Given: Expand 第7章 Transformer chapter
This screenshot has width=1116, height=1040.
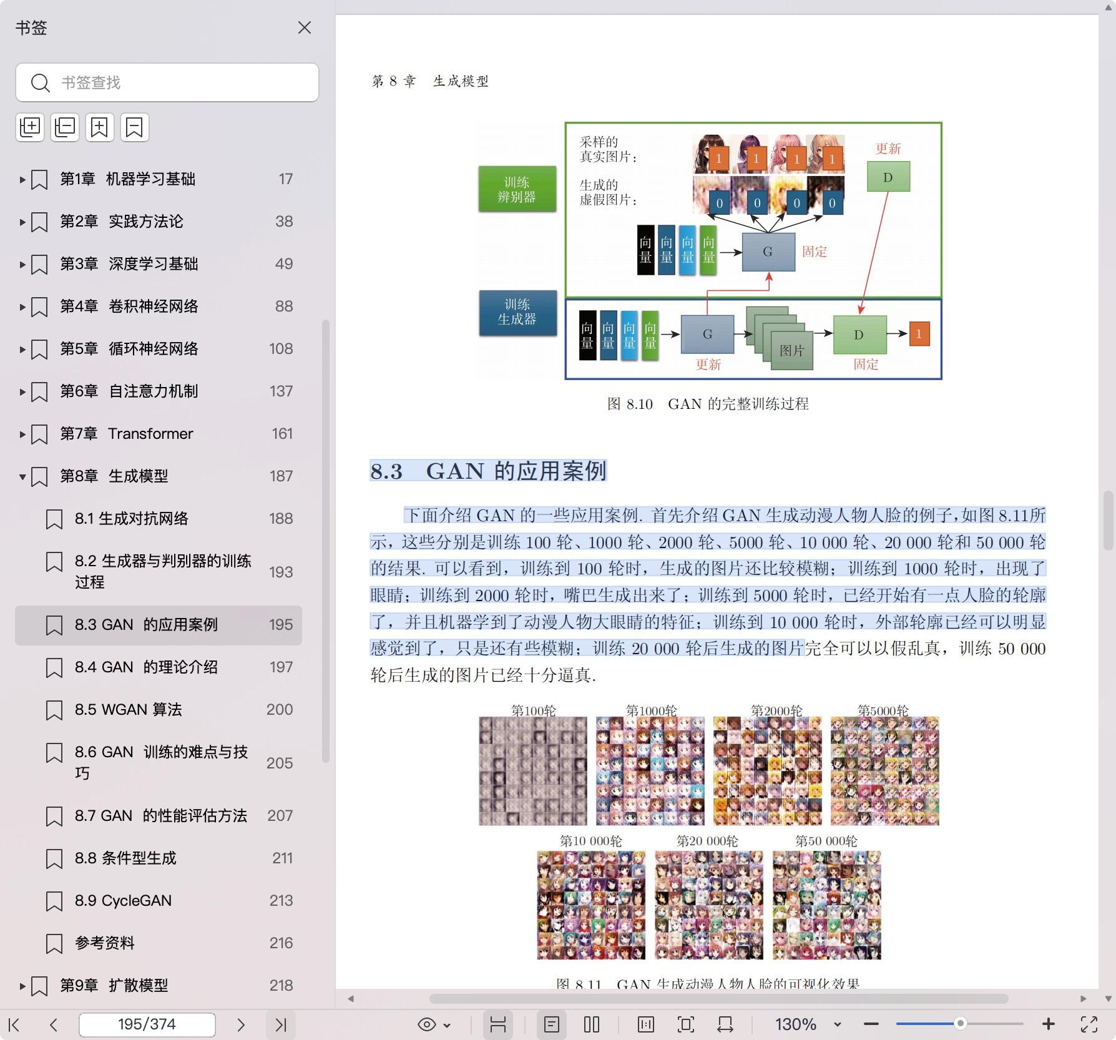Looking at the screenshot, I should point(22,434).
